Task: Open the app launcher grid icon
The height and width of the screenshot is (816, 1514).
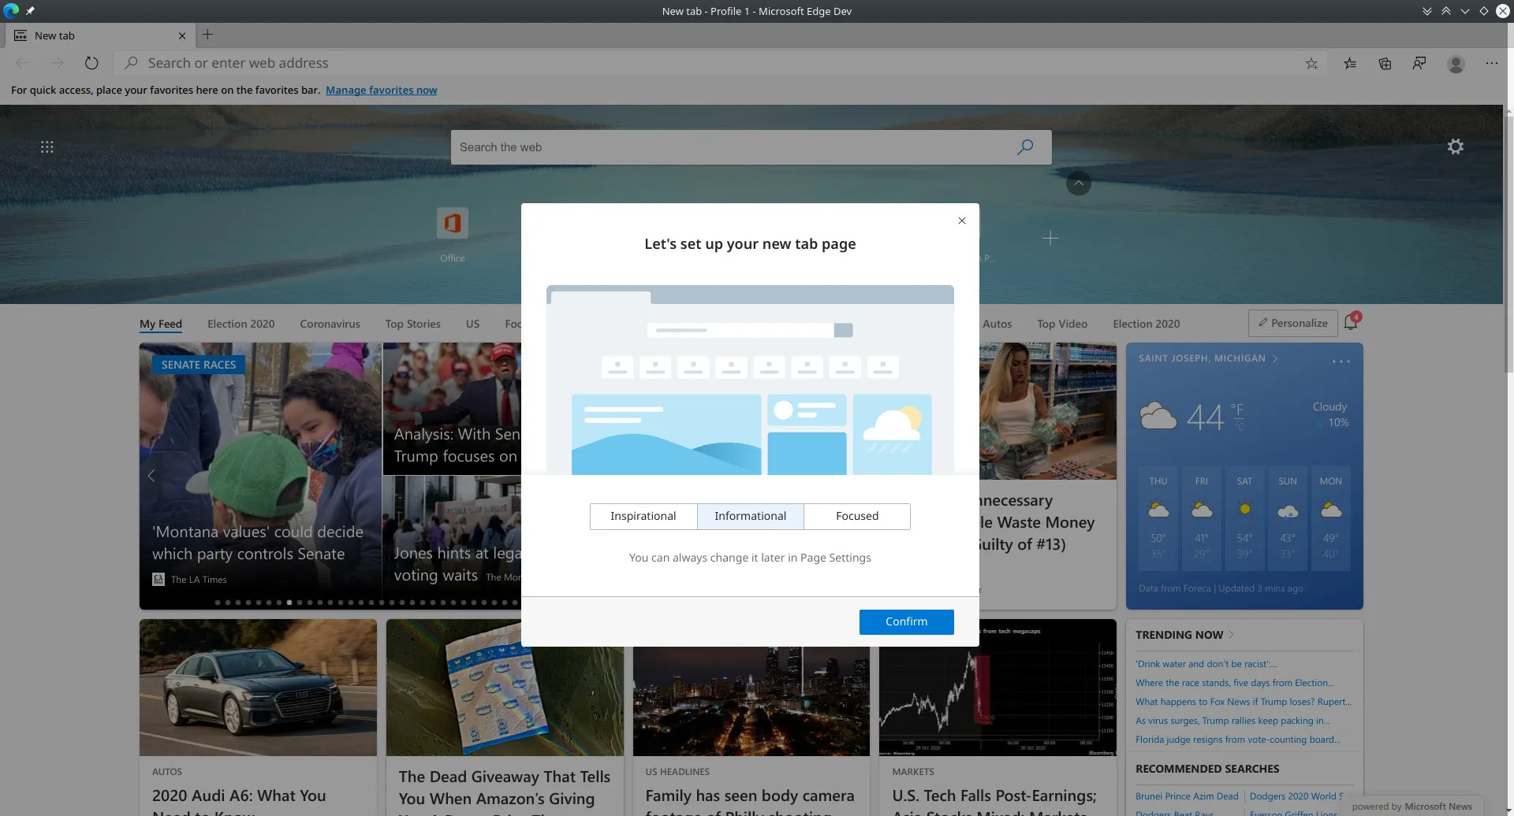Action: tap(47, 147)
